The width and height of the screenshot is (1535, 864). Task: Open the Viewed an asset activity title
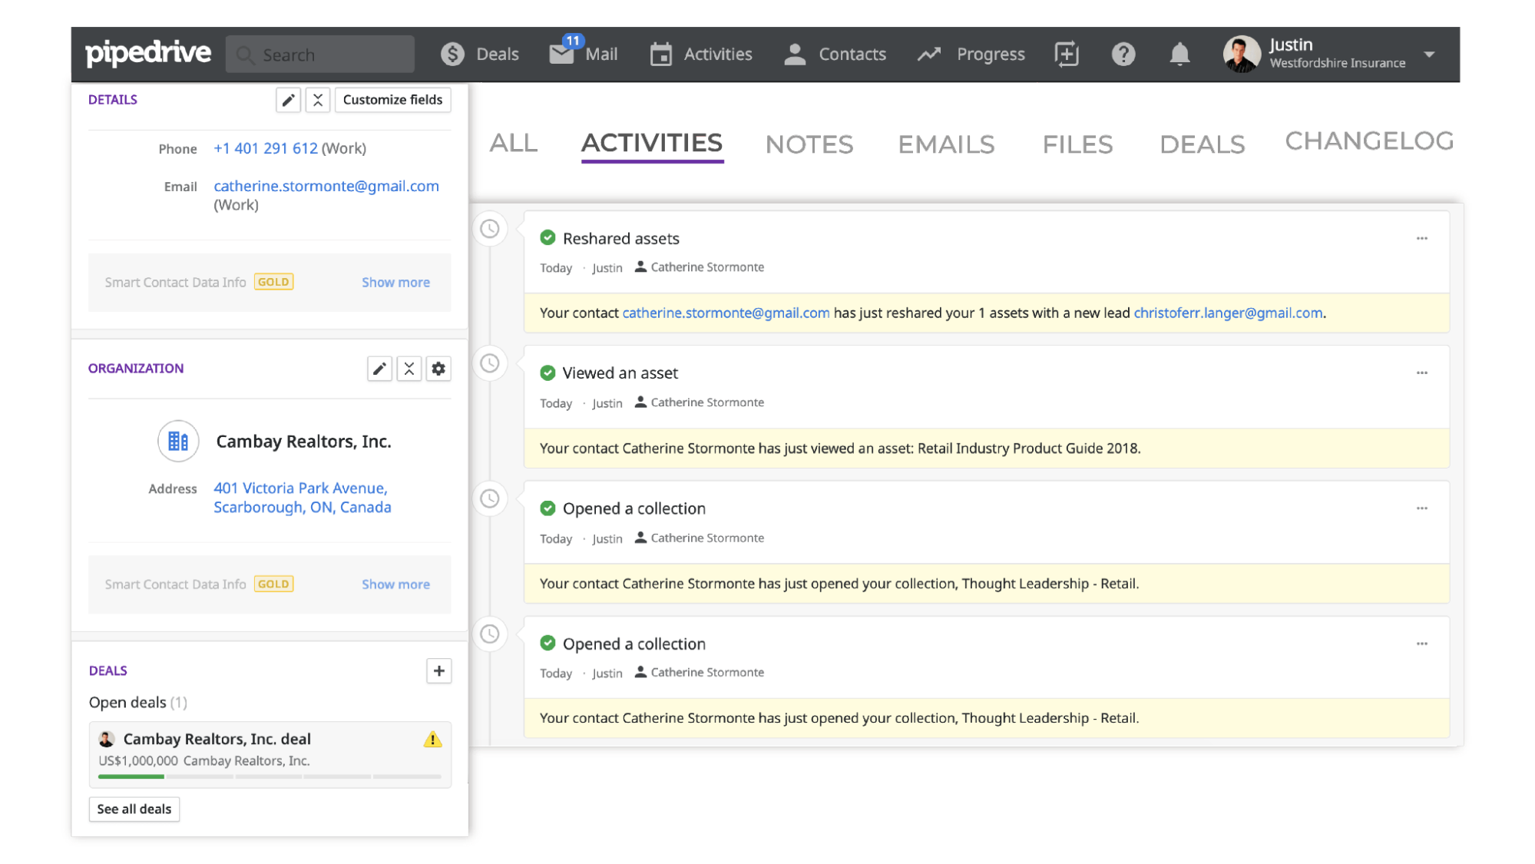coord(620,373)
